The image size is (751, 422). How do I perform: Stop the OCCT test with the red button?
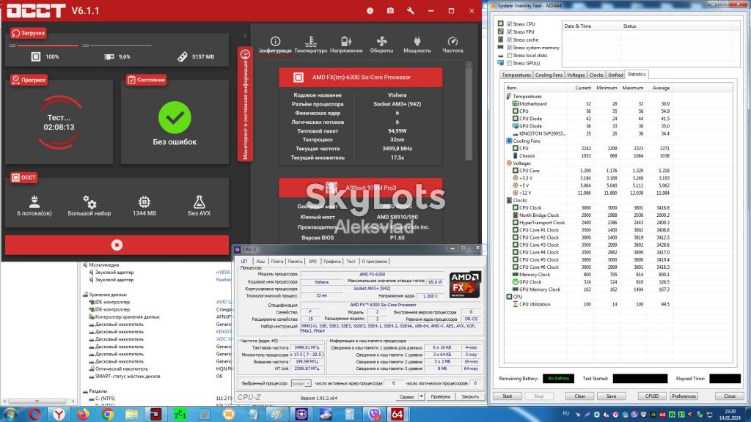tap(117, 245)
